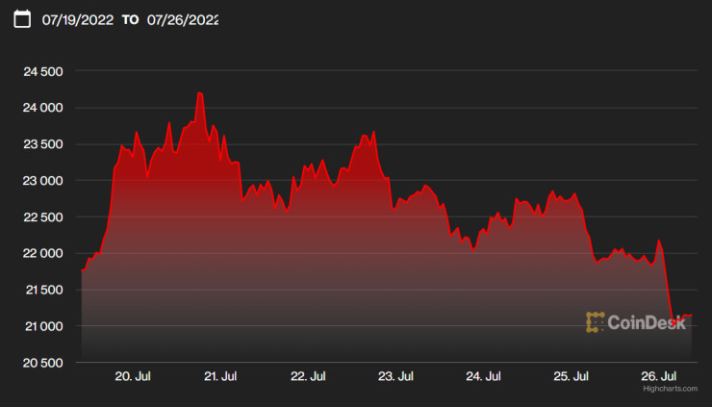Screen dimensions: 712x407
Task: Click the 24 000 y-axis label
Action: tap(42, 108)
